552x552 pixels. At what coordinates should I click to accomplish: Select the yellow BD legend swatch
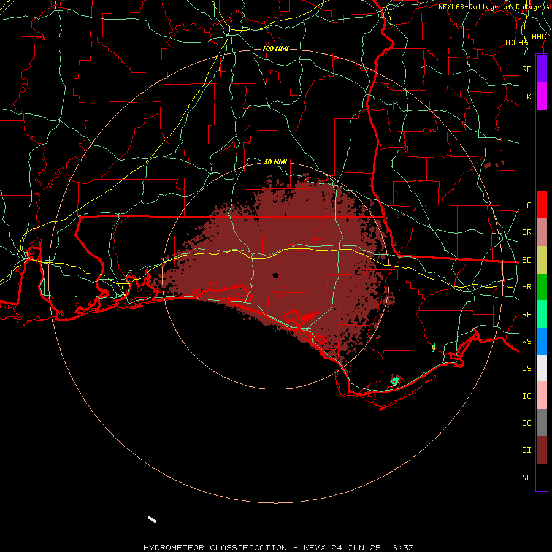tap(542, 259)
